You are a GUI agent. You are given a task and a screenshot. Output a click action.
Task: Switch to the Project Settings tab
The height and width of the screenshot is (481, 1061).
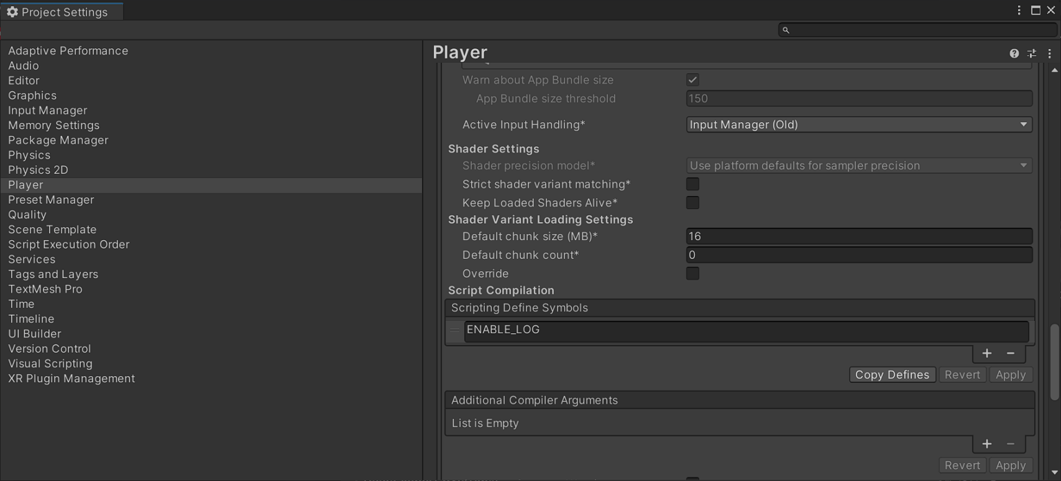pyautogui.click(x=62, y=11)
